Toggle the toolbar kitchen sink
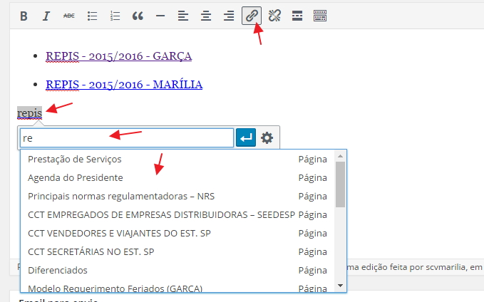The image size is (484, 302). tap(320, 16)
